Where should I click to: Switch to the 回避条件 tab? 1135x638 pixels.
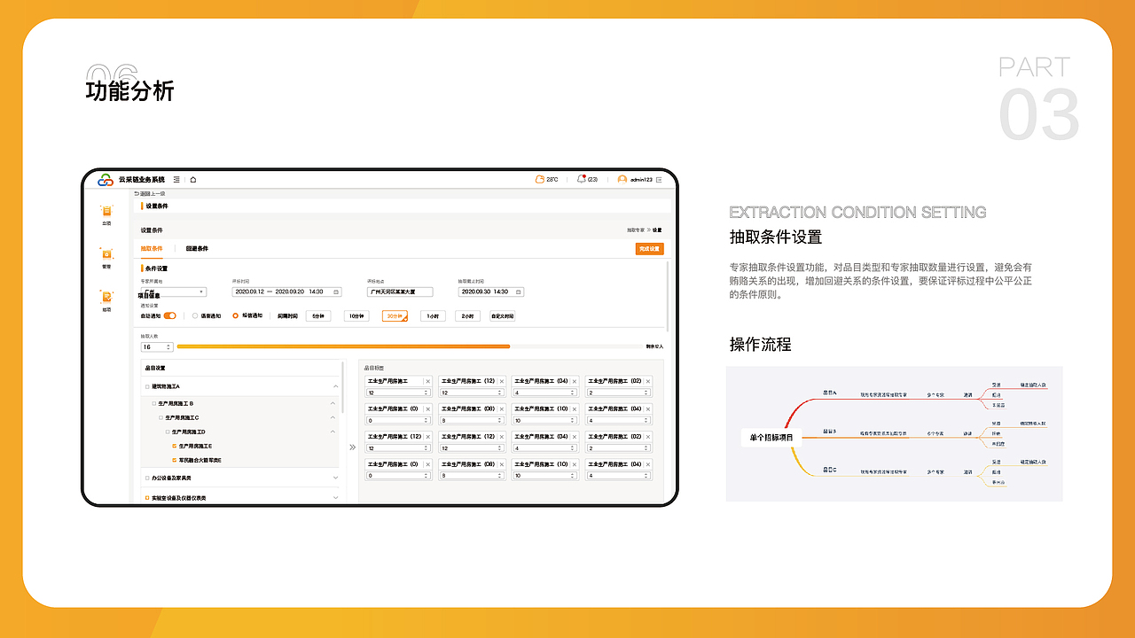click(197, 249)
